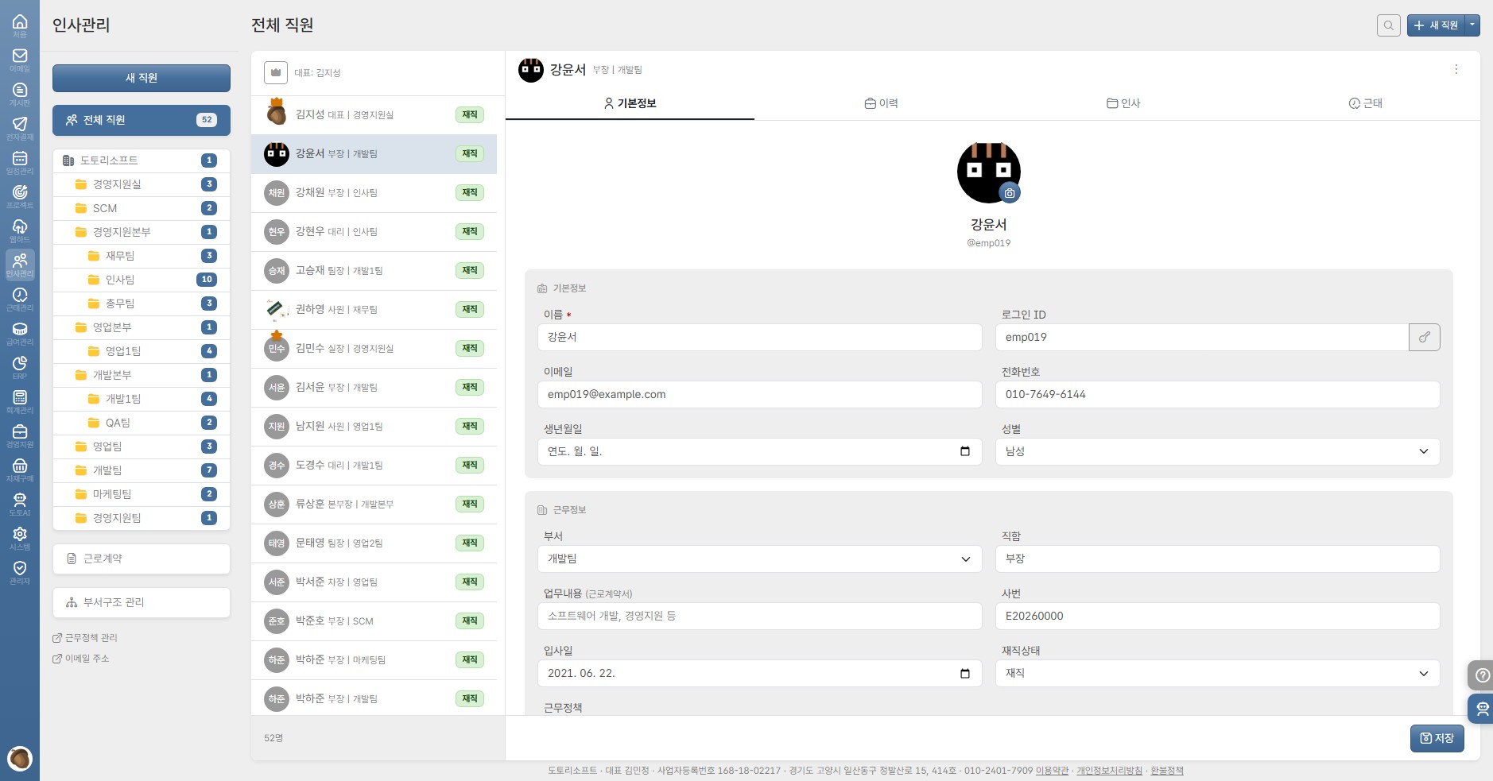Open the 도토AI sidebar icon
Screen dimensions: 1493x781
(x=20, y=504)
